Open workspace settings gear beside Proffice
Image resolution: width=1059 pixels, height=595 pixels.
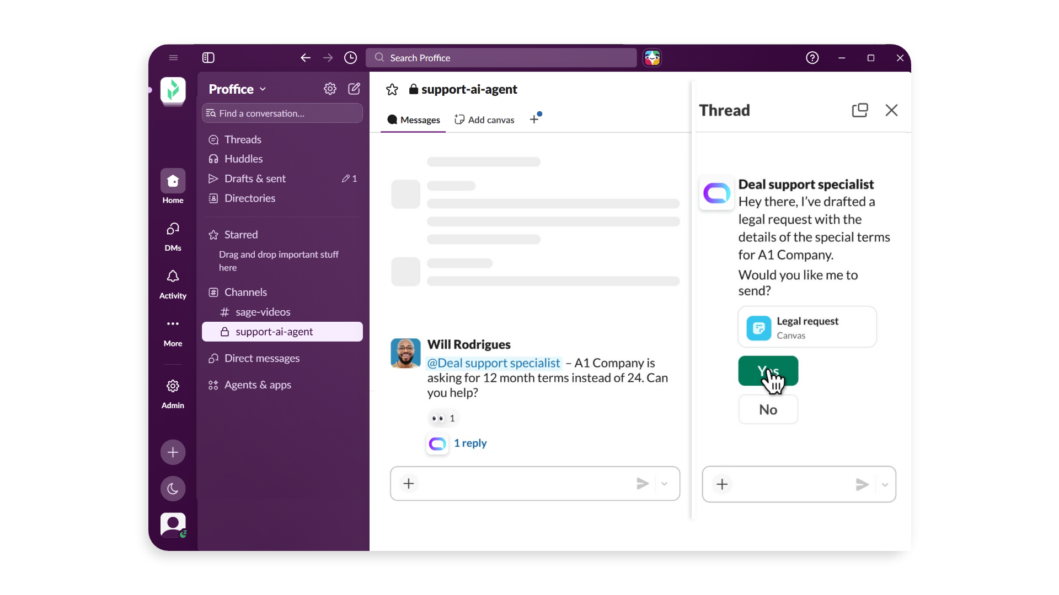pos(330,89)
